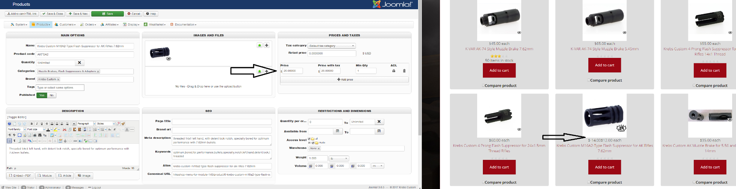Open the Weight unit lb dropdown
The height and width of the screenshot is (189, 736).
(x=339, y=158)
